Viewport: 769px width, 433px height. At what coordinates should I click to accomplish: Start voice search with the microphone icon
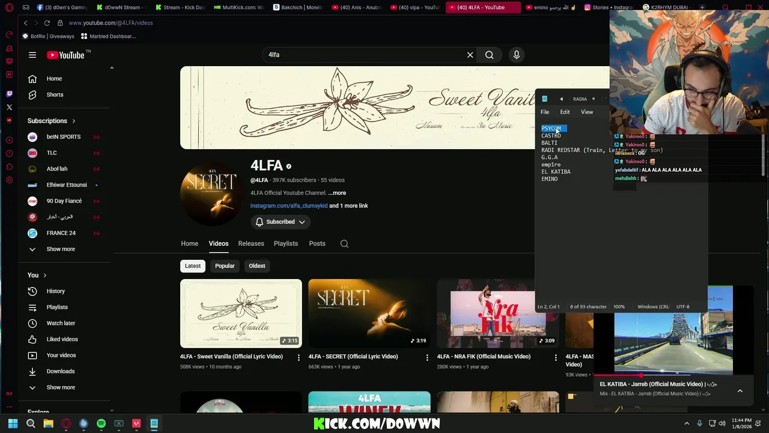pyautogui.click(x=516, y=55)
